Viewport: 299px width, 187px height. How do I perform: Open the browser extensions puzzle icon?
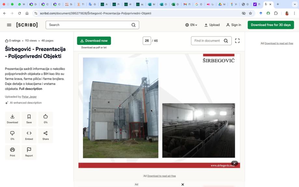pos(276,13)
